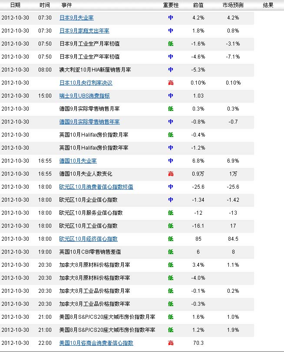Open the 欧元区10月经济信心指数 link
Image resolution: width=284 pixels, height=353 pixels.
point(88,239)
